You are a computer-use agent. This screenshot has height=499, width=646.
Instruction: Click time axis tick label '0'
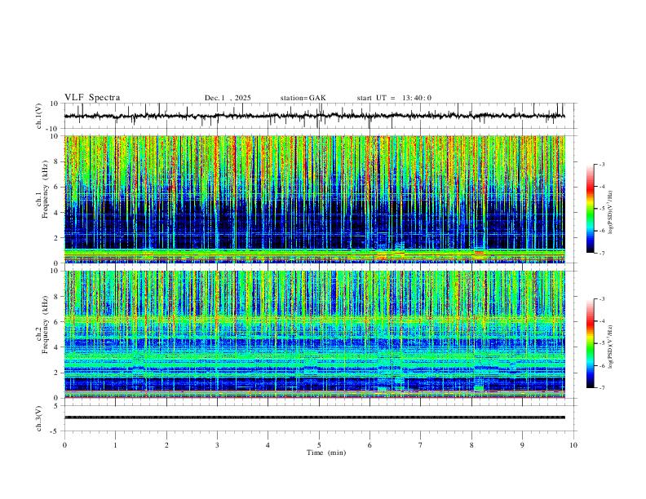point(64,445)
